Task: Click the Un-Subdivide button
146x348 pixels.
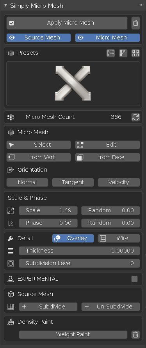Action: (110, 307)
